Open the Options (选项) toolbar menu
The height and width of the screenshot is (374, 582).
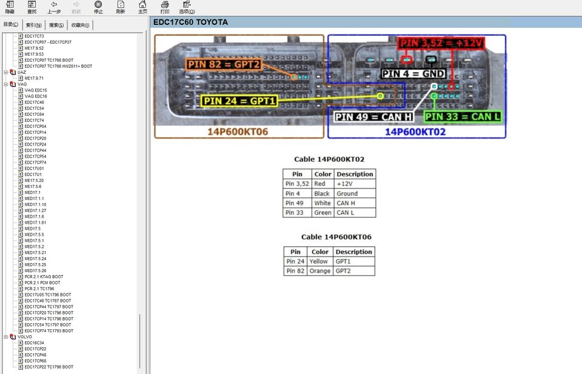tap(187, 7)
